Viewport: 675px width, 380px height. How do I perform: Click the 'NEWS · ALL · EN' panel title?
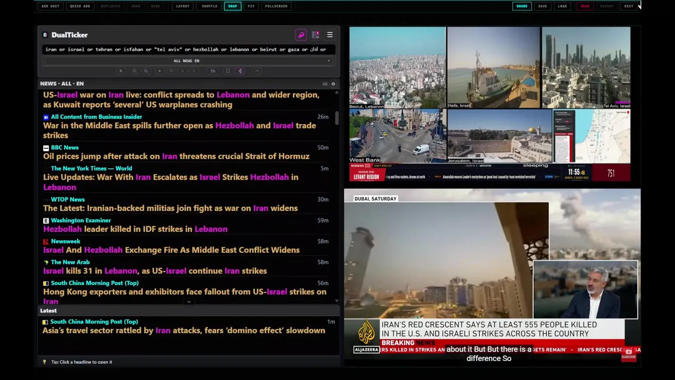(62, 83)
